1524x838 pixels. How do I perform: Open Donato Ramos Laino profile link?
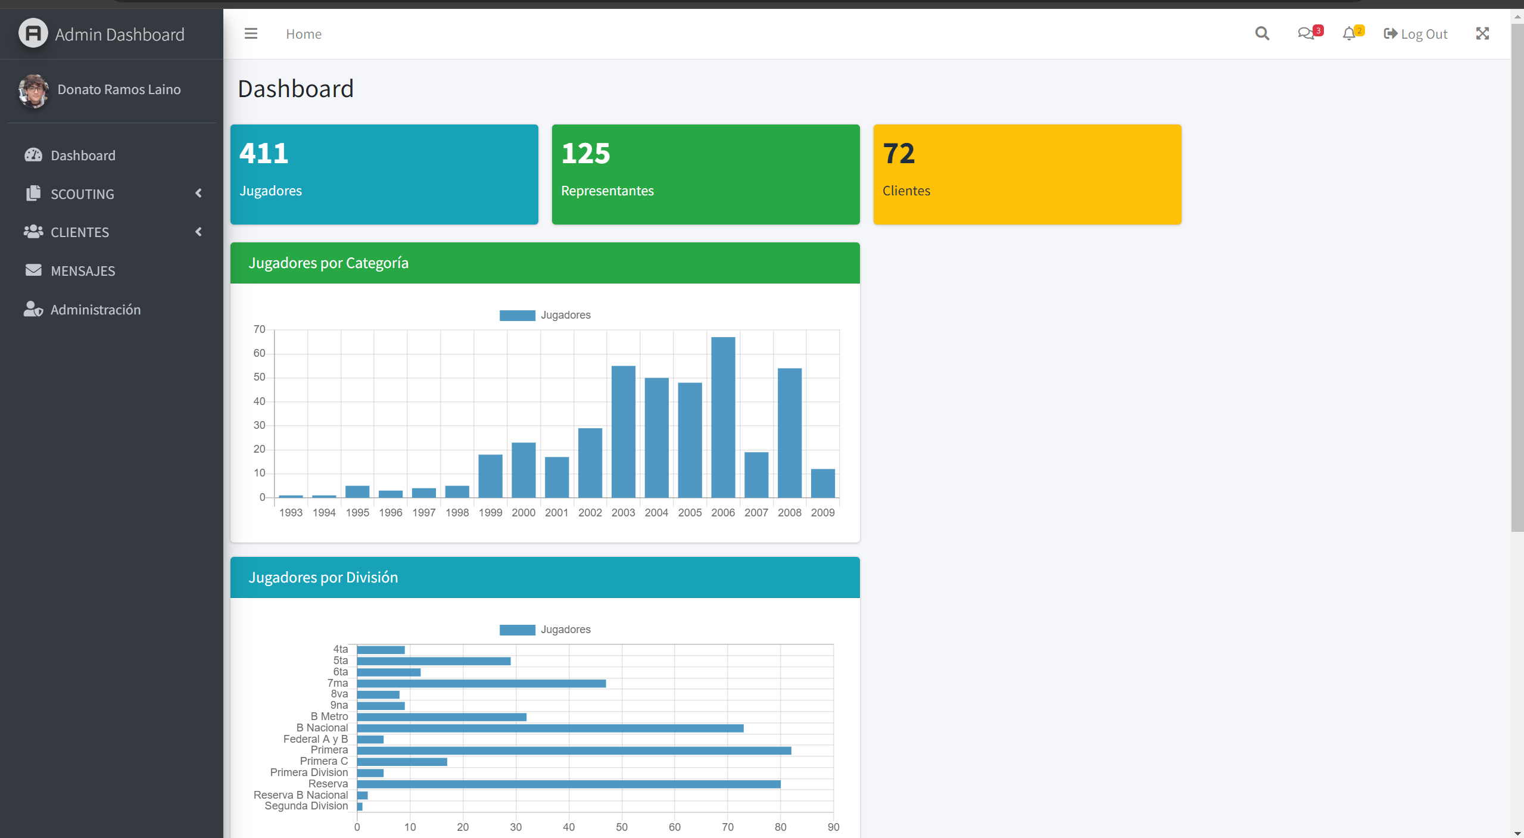click(x=119, y=89)
